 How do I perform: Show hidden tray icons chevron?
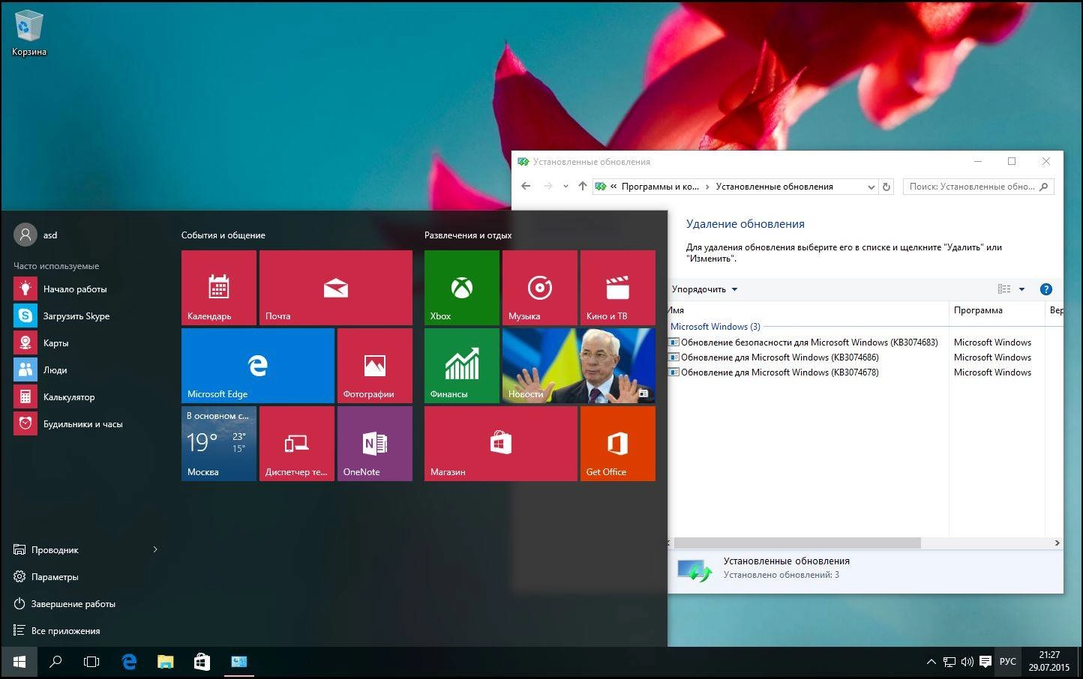click(931, 663)
